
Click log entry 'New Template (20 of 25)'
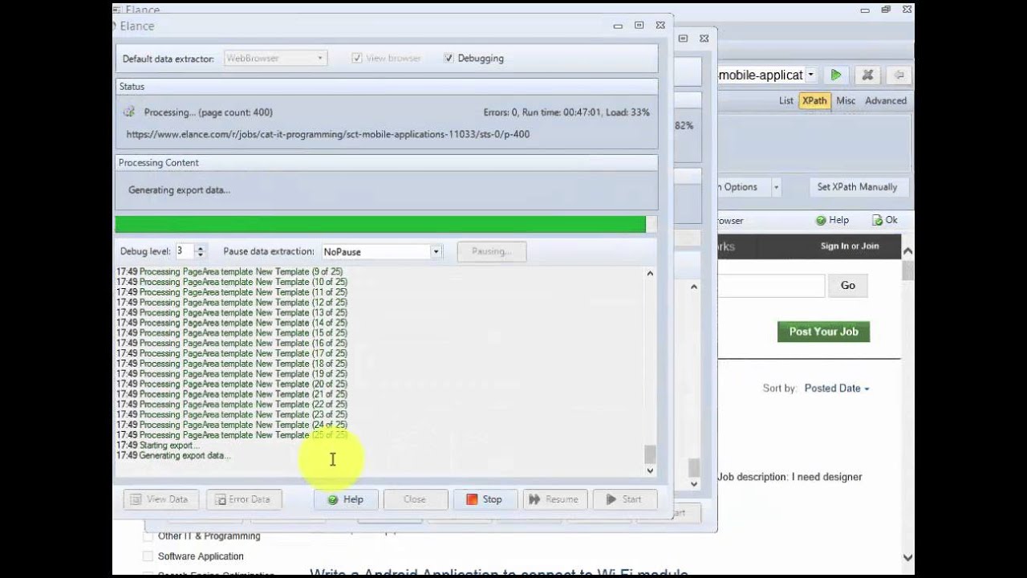(x=232, y=385)
